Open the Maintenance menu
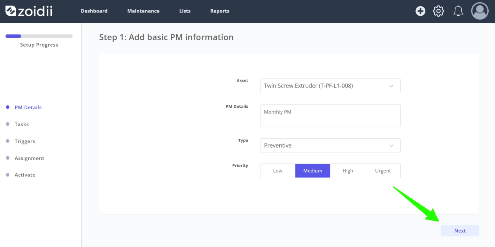 coord(143,11)
